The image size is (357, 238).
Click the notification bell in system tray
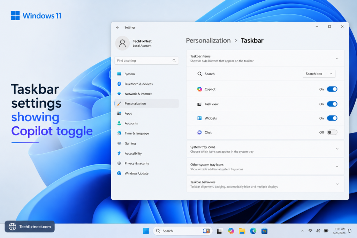[350, 231]
